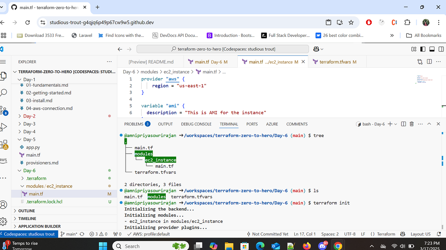Screen dimensions: 446x250
Task: Open Codespaces: studious trout remote menu
Action: [x=28, y=234]
